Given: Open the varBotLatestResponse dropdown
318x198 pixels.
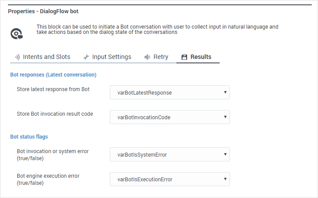Looking at the screenshot, I should [x=169, y=92].
